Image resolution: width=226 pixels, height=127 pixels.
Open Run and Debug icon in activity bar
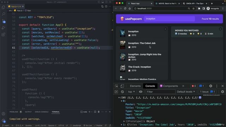click(x=4, y=28)
